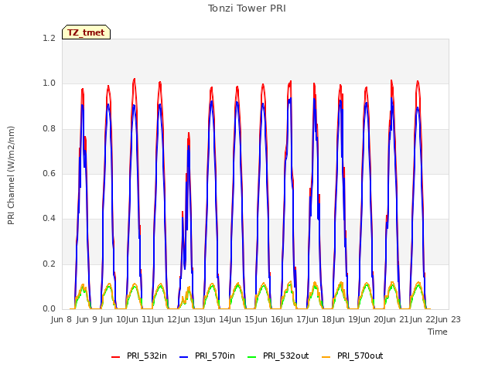
Task: Select the PRI_570out legend label
Action: coord(360,356)
